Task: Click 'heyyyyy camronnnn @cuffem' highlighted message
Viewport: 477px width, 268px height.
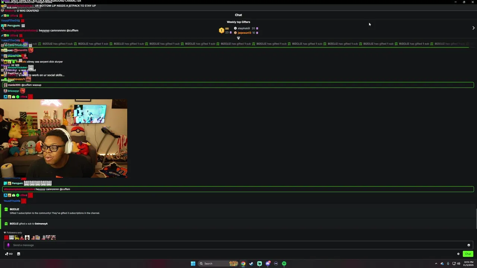Action: coord(238,189)
